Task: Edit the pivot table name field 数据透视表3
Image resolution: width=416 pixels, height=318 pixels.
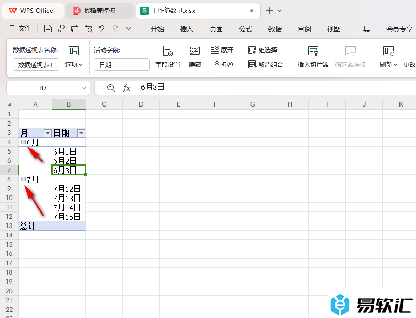Action: (x=36, y=65)
